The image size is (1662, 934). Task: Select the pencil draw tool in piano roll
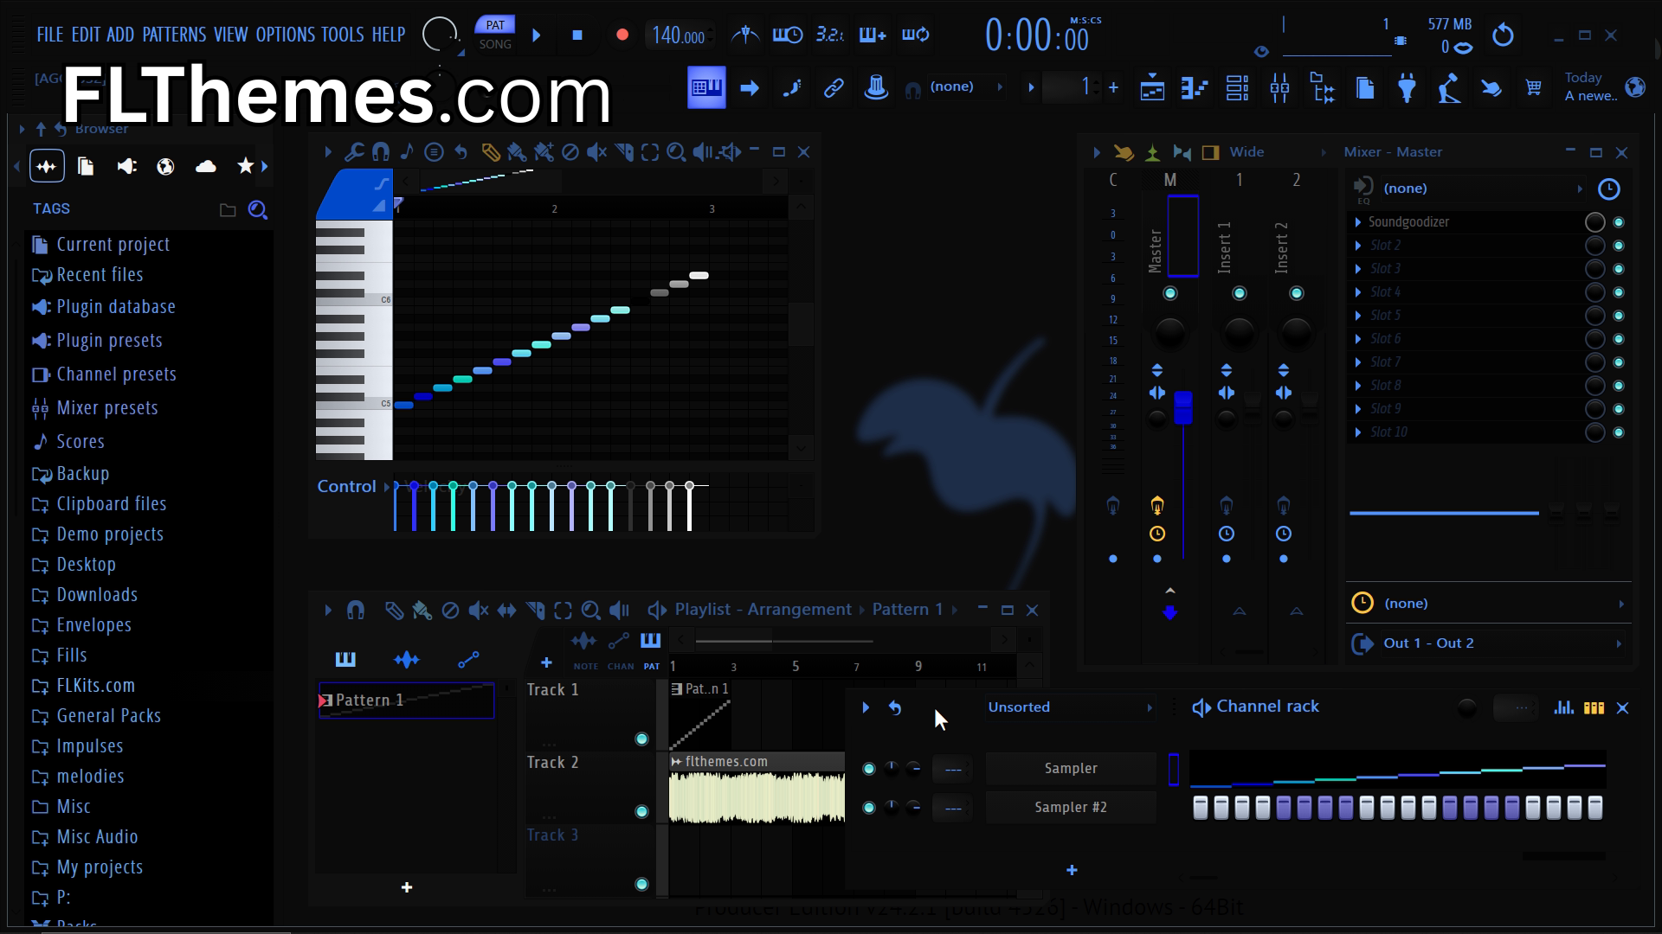click(490, 152)
